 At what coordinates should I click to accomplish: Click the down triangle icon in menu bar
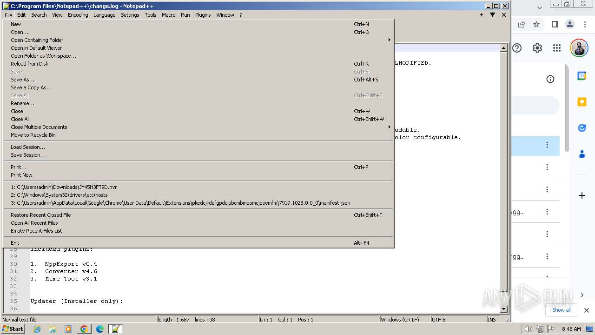[x=492, y=15]
